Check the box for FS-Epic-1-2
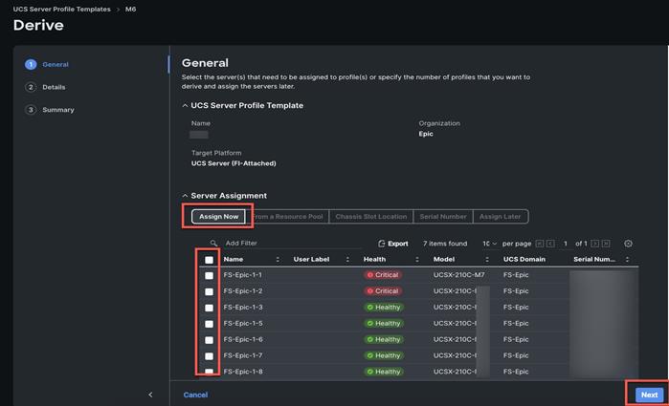669x406 pixels. click(x=209, y=291)
